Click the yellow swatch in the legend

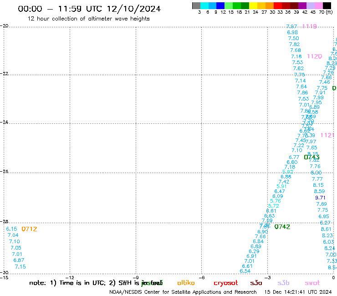point(253,5)
